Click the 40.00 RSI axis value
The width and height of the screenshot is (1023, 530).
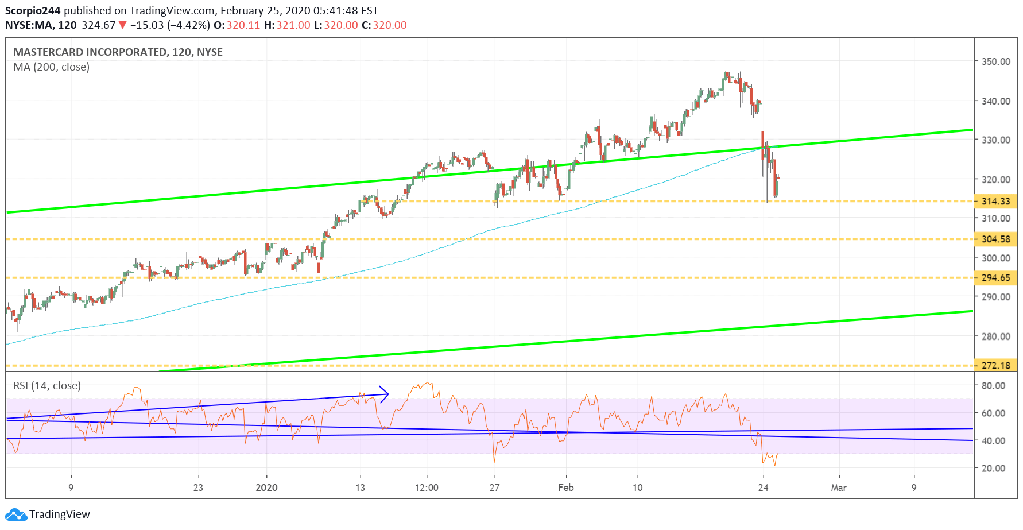pos(994,441)
